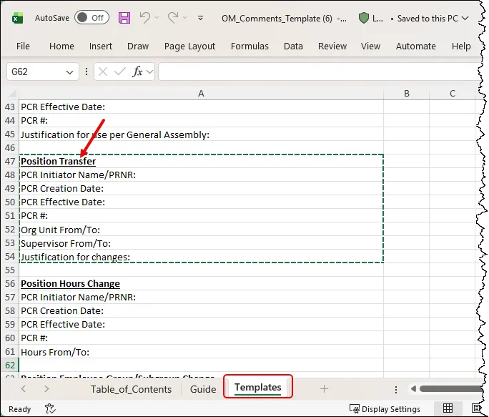Viewport: 489px width, 417px height.
Task: Add a new sheet with plus icon
Action: coord(324,388)
